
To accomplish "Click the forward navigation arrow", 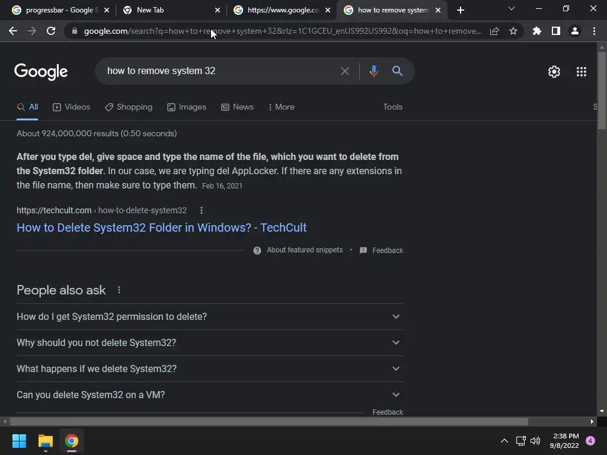I will (x=32, y=31).
